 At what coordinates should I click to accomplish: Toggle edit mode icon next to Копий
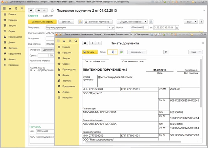tap(121, 52)
